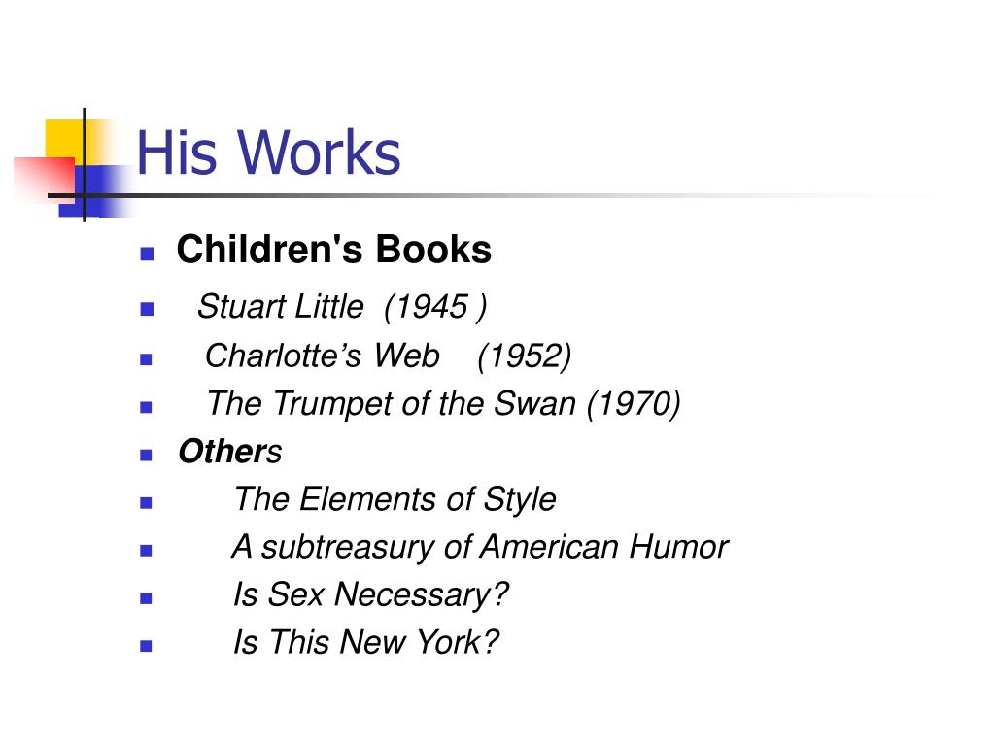Click the yellow square in title decoration

(x=65, y=138)
